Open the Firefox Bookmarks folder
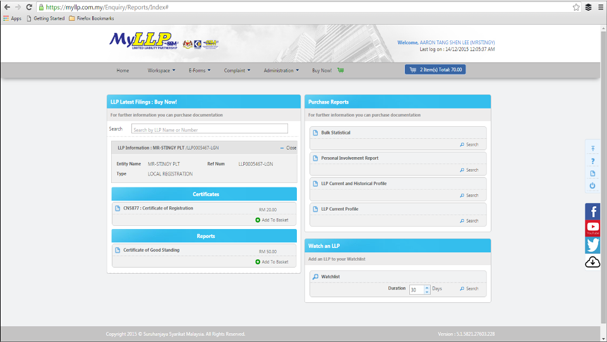Viewport: 607px width, 342px height. tap(92, 18)
